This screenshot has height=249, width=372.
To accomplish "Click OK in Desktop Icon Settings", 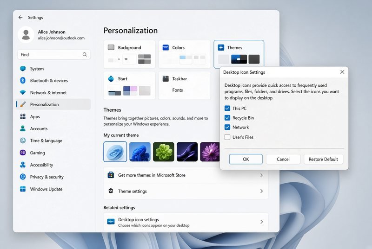I will click(246, 159).
